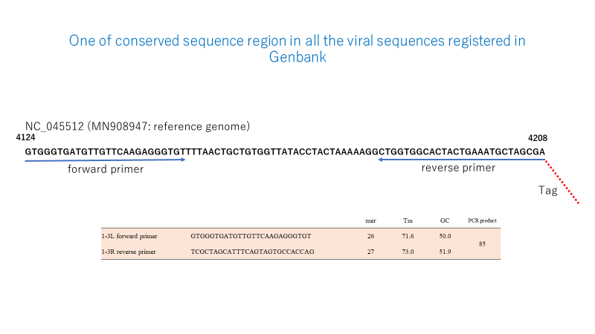
Task: Select the PCR product value 85
Action: pos(482,244)
